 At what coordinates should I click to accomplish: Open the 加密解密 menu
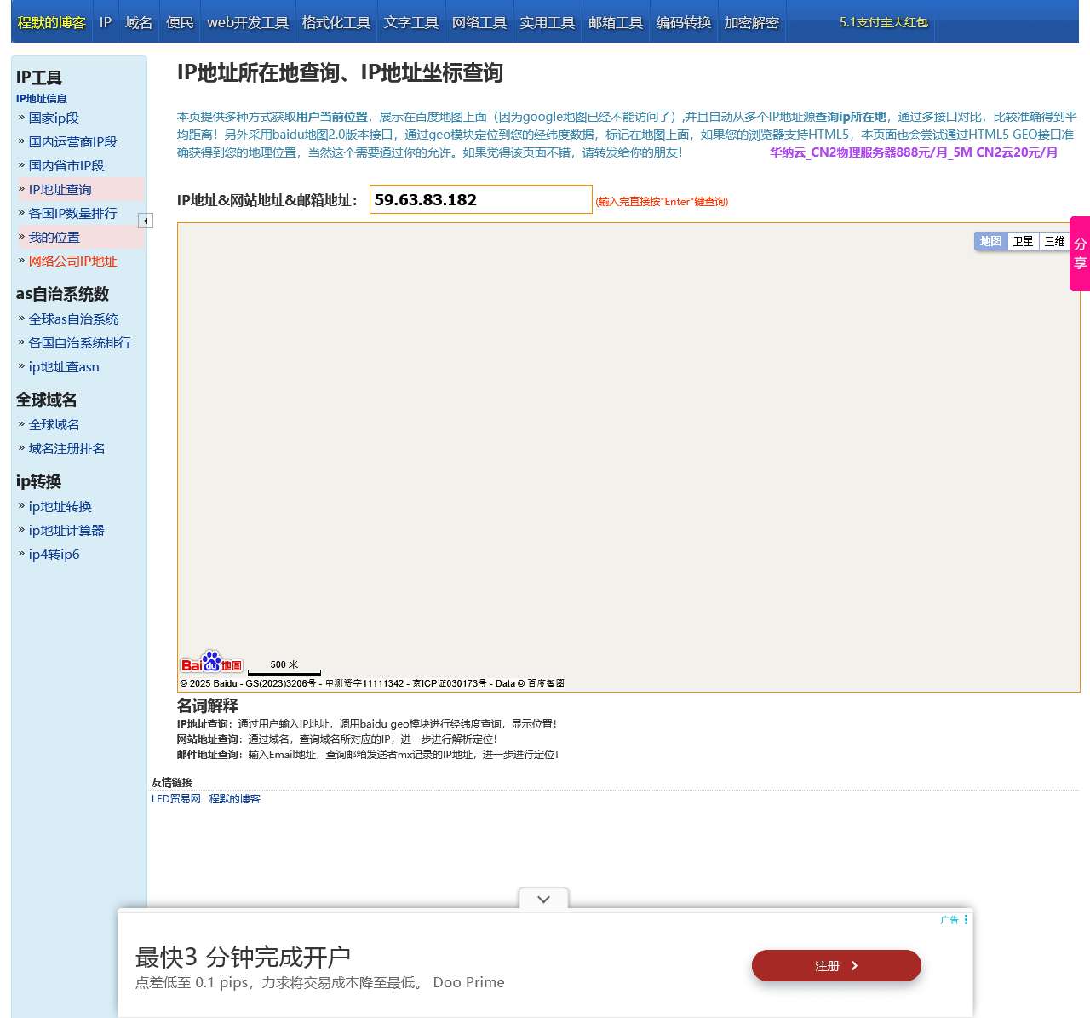(751, 23)
